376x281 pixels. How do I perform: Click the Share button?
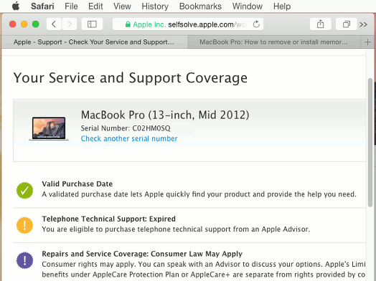(320, 24)
